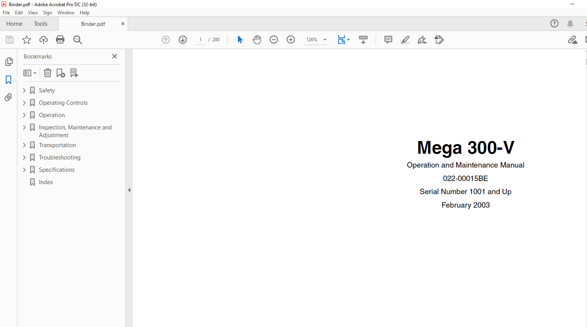
Task: Open the File menu
Action: 6,13
